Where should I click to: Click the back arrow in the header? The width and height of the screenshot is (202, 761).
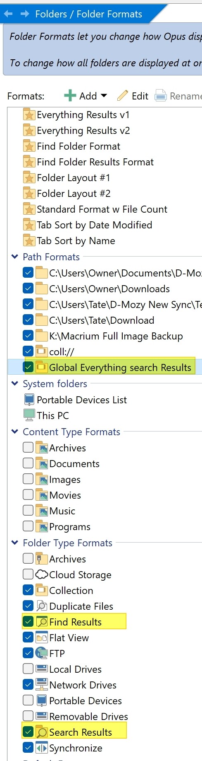coord(8,14)
